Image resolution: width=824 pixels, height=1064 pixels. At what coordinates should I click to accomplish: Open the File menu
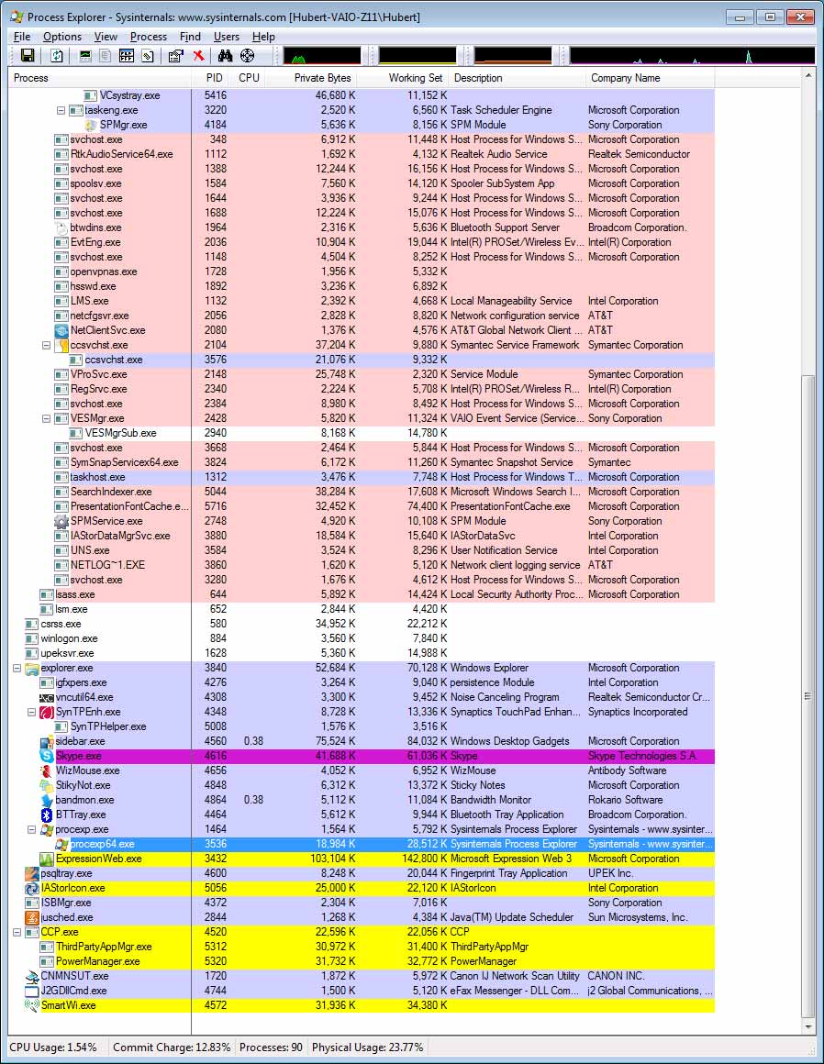pos(22,37)
